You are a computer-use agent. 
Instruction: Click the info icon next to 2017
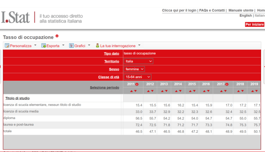click(227, 84)
